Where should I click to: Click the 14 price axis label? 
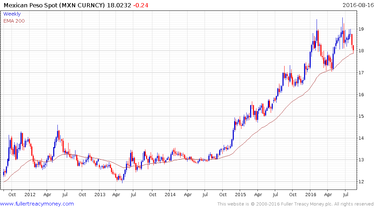coord(361,138)
